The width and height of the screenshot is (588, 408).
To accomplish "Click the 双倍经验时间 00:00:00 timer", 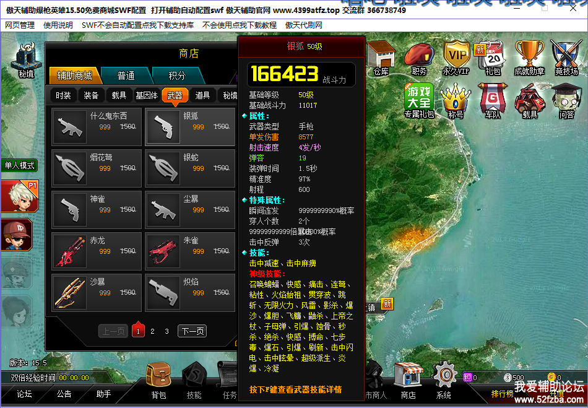I will pyautogui.click(x=50, y=378).
